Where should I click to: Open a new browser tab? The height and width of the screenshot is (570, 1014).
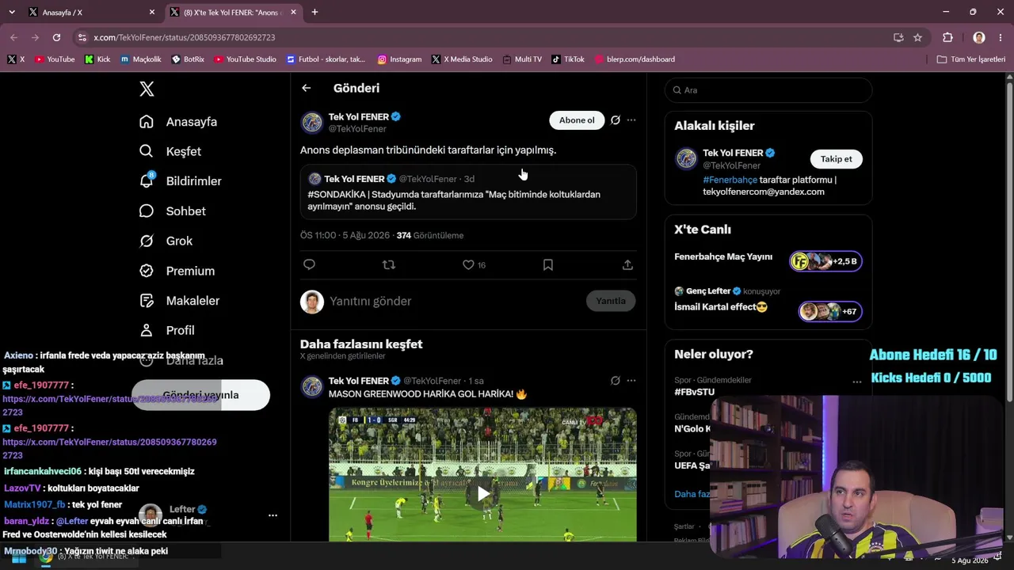(314, 12)
